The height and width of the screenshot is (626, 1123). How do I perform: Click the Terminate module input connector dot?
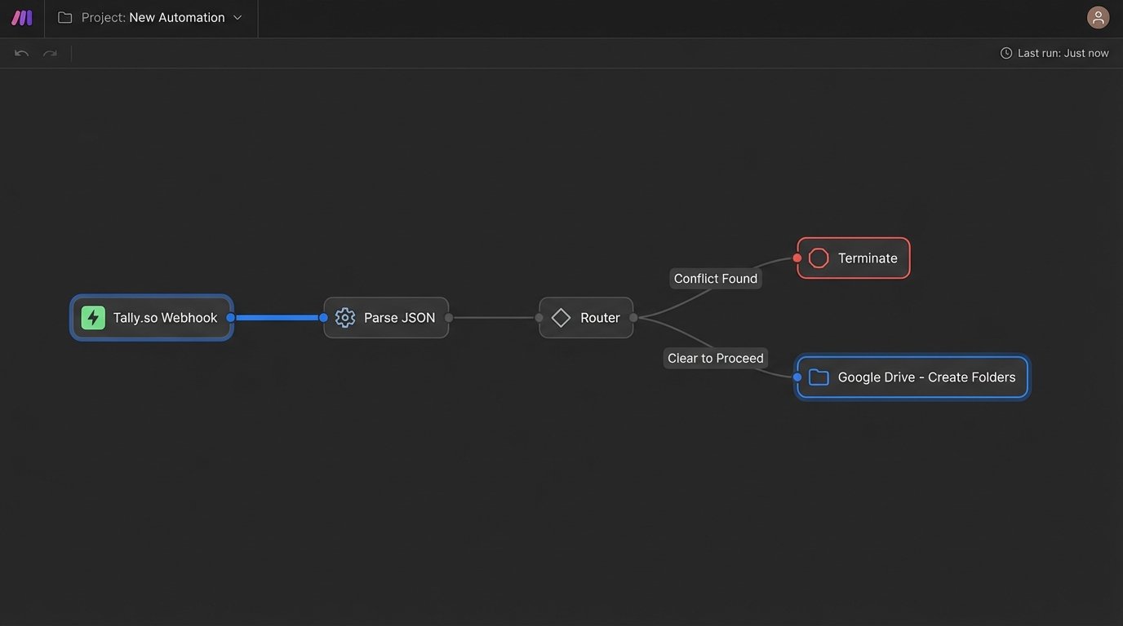pos(797,258)
